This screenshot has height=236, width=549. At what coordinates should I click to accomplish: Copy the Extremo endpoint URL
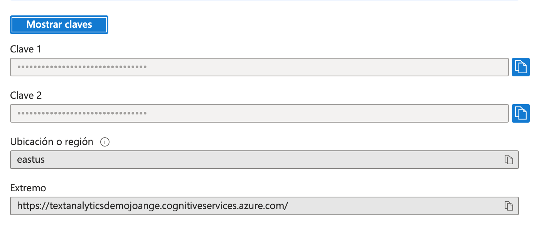509,206
